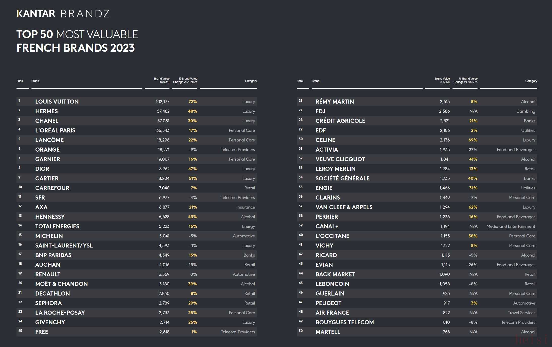The height and width of the screenshot is (347, 552).
Task: Click the Kantar BrandZ logo
Action: [x=63, y=14]
